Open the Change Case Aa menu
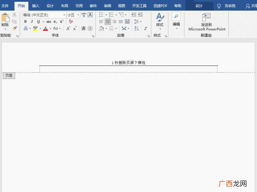Image resolution: width=257 pixels, height=192 pixels. coord(57,28)
